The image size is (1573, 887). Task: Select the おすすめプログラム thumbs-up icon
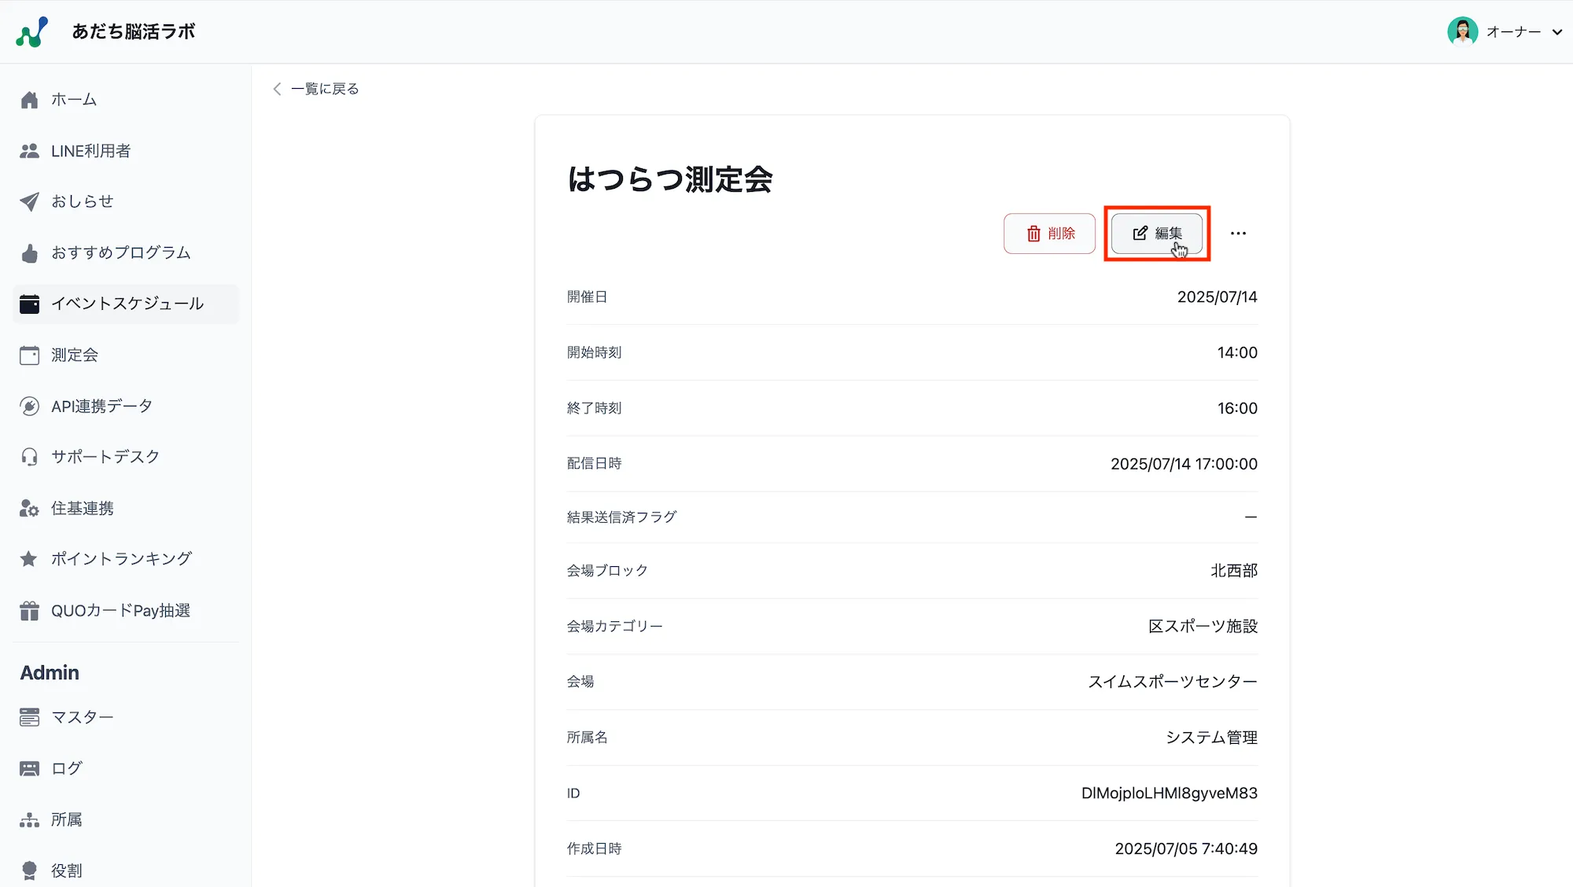[x=29, y=252]
